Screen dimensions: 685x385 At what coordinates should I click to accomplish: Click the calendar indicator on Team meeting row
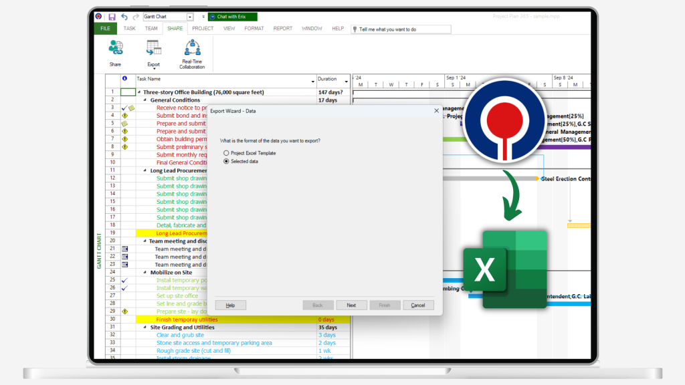(x=125, y=249)
